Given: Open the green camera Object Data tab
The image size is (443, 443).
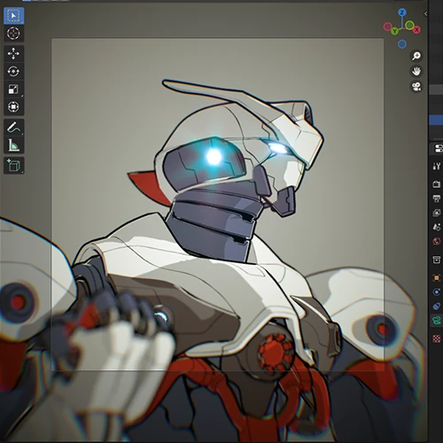Looking at the screenshot, I should tap(437, 320).
